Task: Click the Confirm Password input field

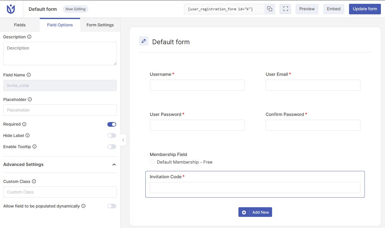Action: pos(313,125)
